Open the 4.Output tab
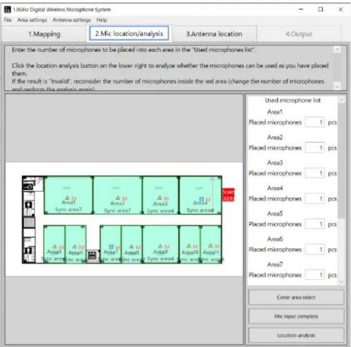Screen dimensions: 351x347 click(x=298, y=34)
